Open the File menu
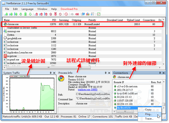Image resolution: width=169 pixels, height=123 pixels. pyautogui.click(x=7, y=9)
